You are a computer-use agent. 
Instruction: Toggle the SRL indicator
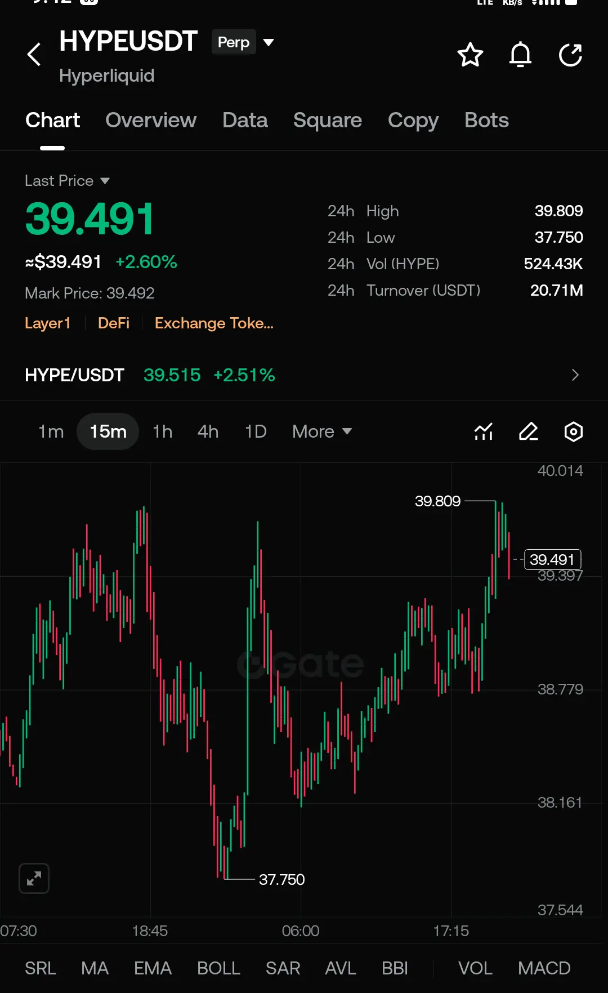pos(41,968)
